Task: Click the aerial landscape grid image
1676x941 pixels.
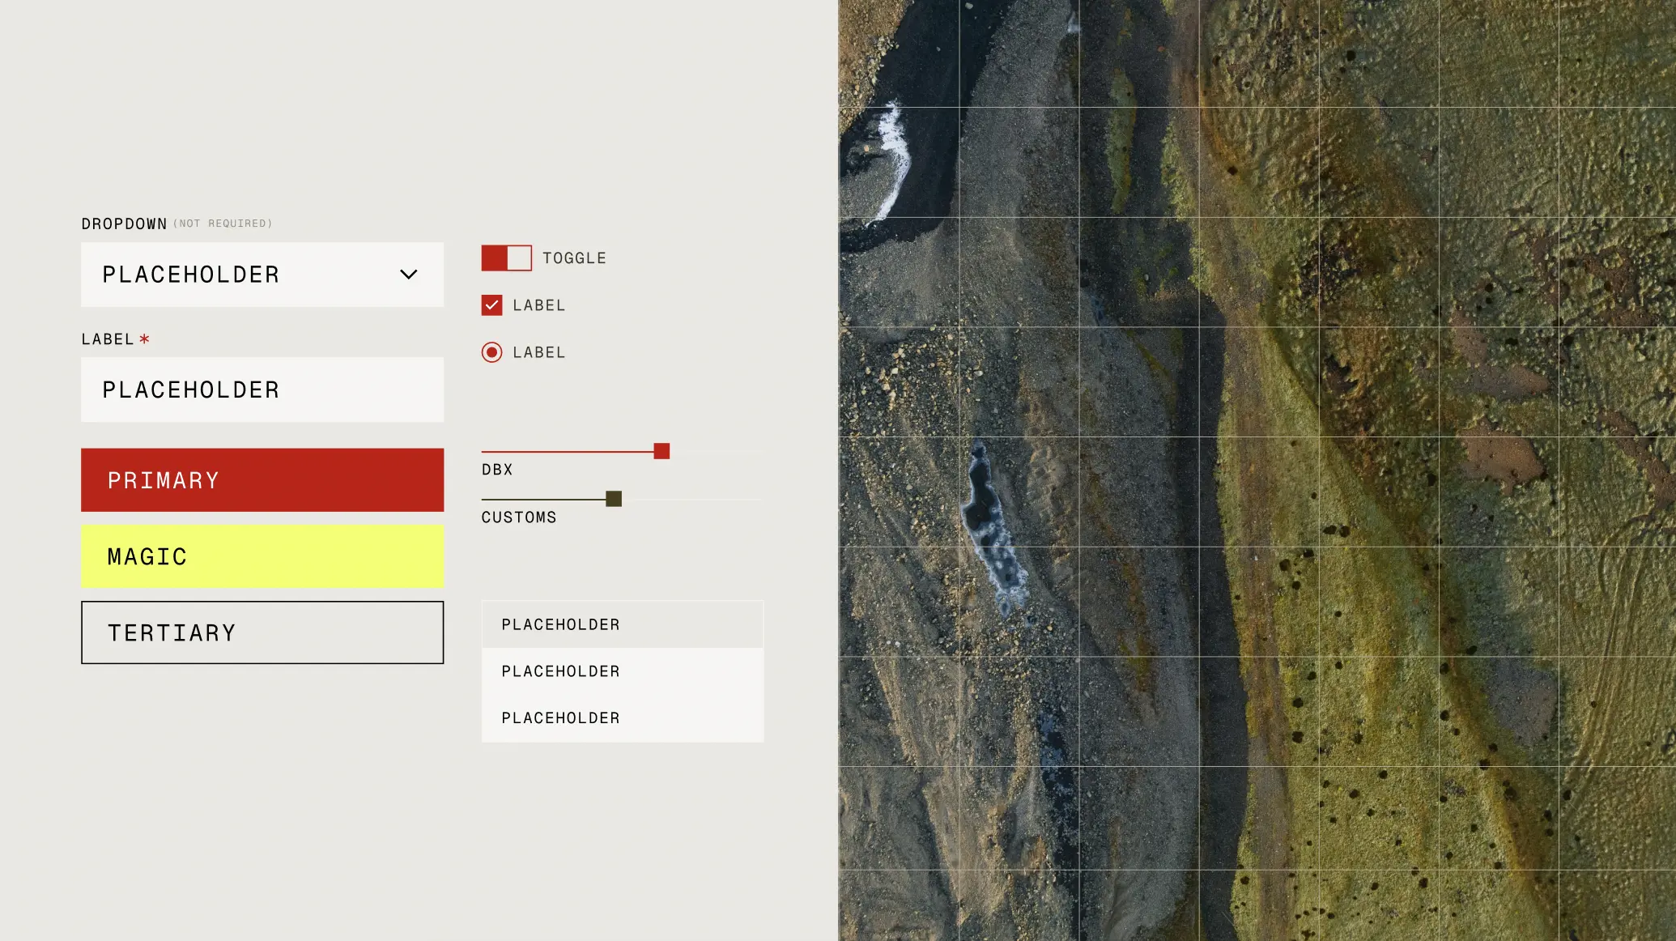Action: tap(1257, 470)
